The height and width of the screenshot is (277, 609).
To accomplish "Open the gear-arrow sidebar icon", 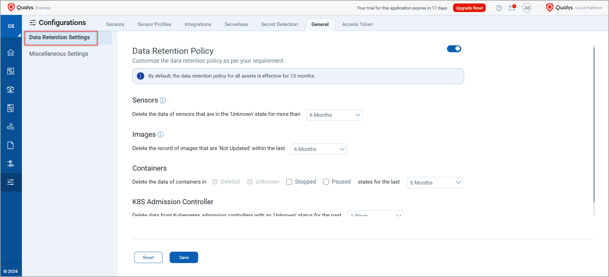I will 11,164.
